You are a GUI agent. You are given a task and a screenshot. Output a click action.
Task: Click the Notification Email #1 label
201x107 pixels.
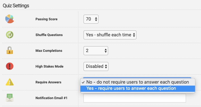pyautogui.click(x=51, y=98)
